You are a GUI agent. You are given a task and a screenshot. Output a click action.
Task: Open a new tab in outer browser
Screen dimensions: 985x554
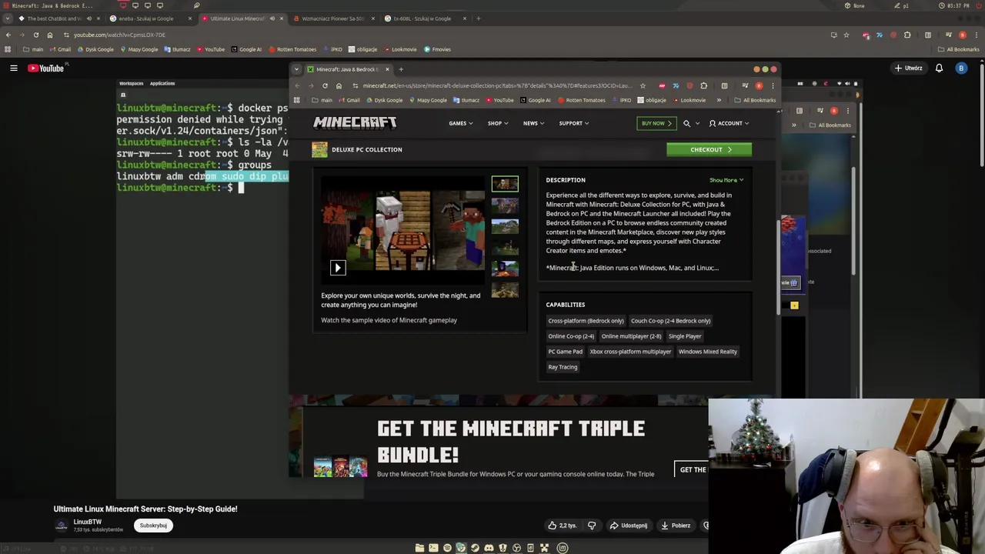pyautogui.click(x=478, y=18)
